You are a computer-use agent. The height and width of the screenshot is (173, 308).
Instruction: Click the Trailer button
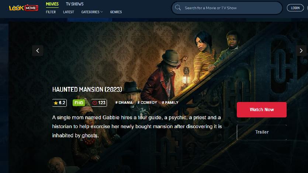pos(262,132)
